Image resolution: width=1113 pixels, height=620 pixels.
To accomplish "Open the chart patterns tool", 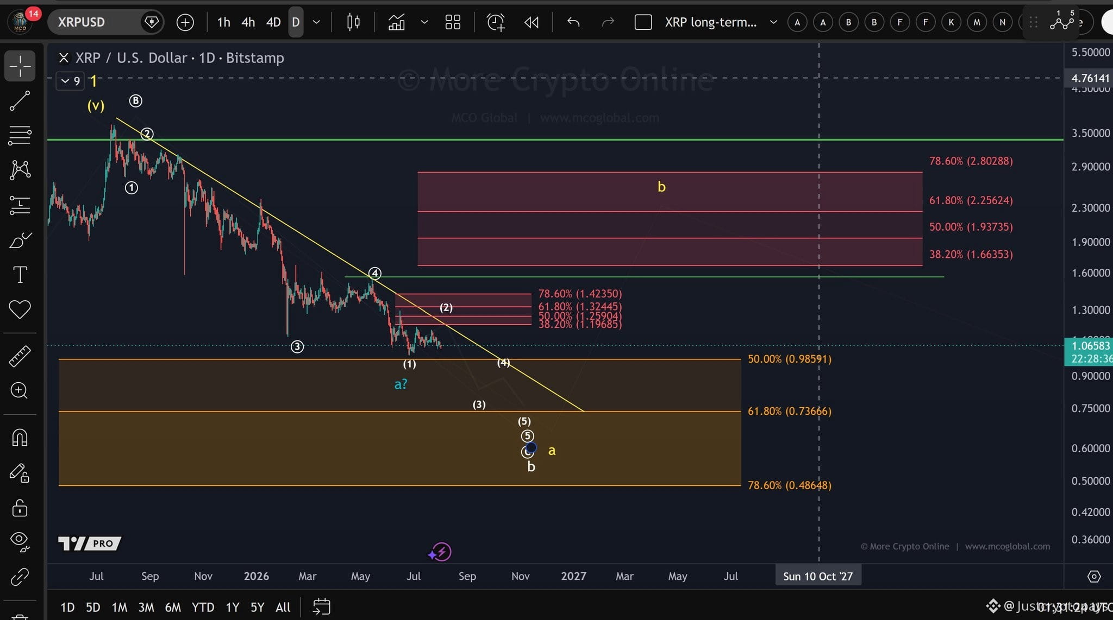I will [20, 170].
